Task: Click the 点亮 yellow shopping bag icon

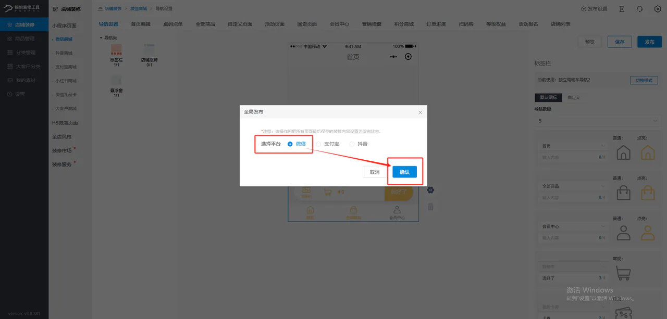Action: pos(648,193)
